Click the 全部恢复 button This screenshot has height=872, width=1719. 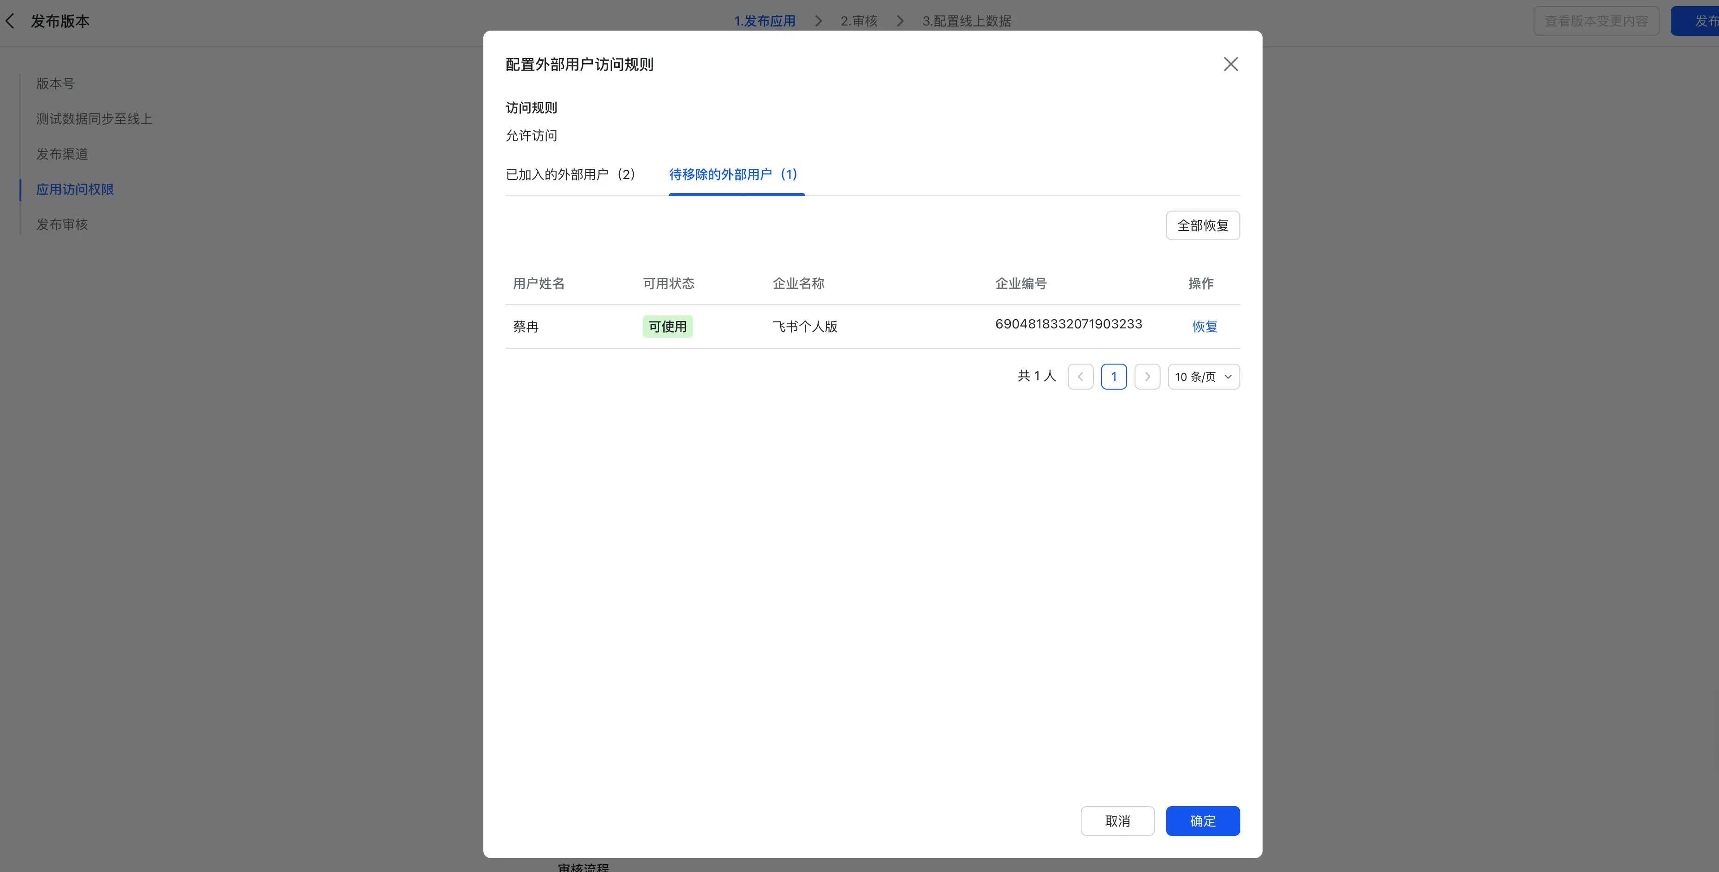click(x=1202, y=225)
